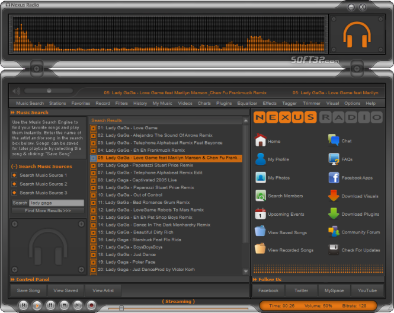Click the Download Plugins green arrow icon
The image size is (394, 313).
(x=334, y=213)
